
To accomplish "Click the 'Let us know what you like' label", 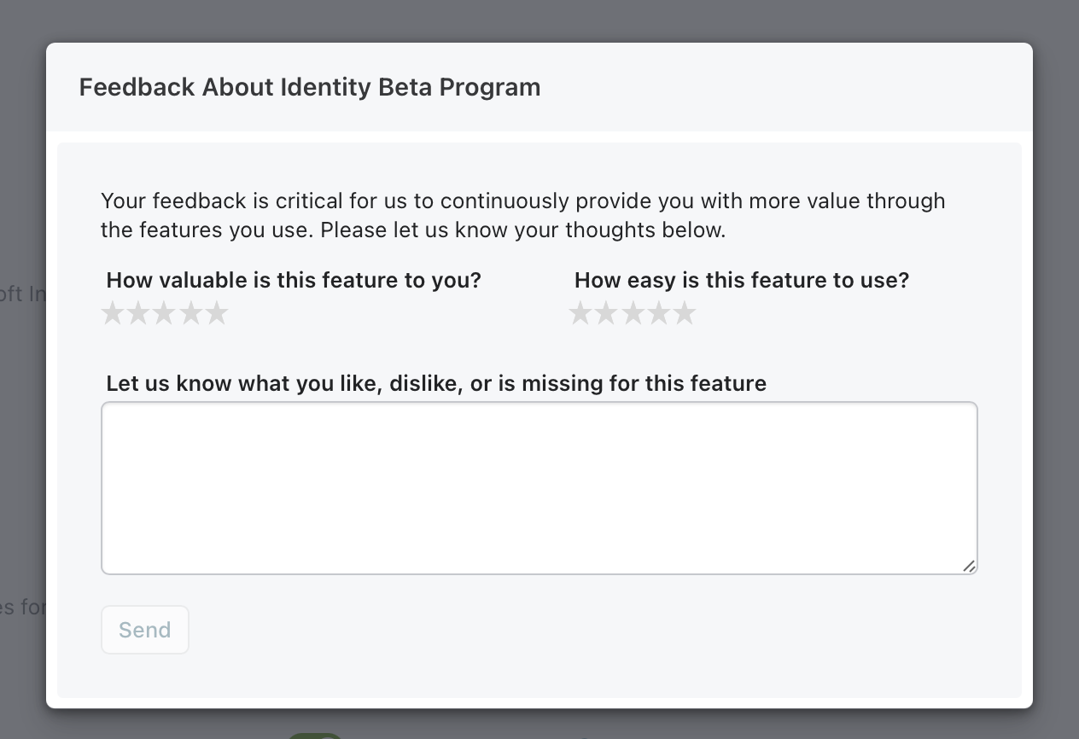I will click(x=436, y=383).
